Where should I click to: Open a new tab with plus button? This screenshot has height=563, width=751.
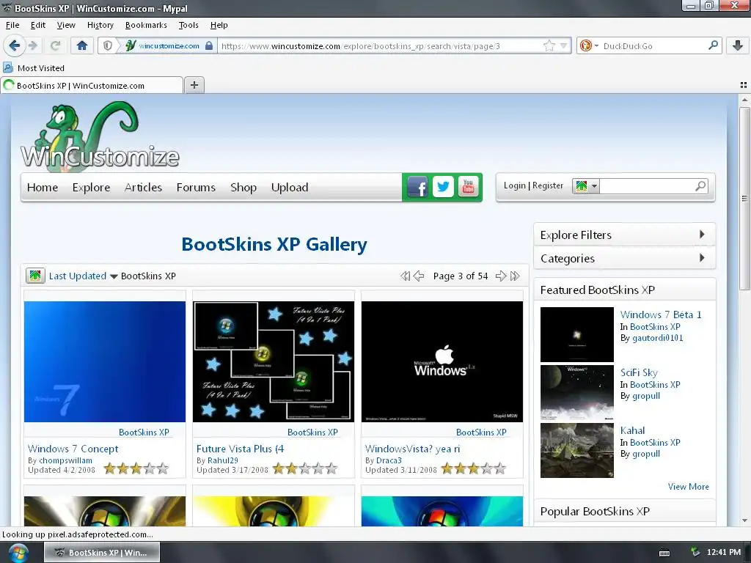click(x=194, y=85)
